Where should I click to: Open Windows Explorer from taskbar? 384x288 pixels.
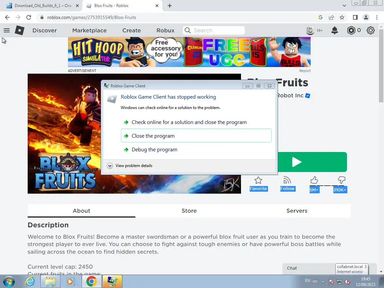click(x=50, y=282)
